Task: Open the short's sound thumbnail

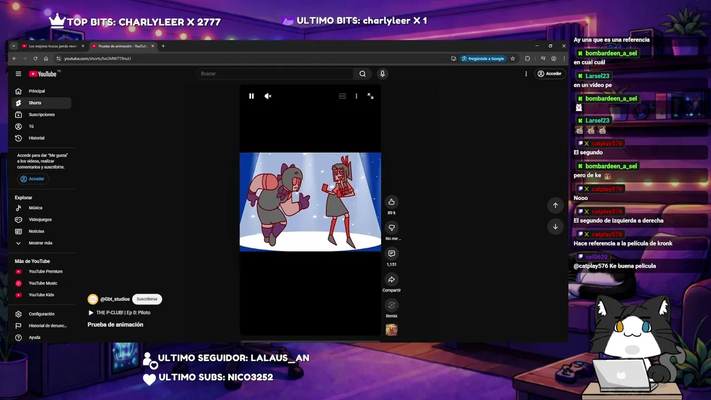Action: 392,330
